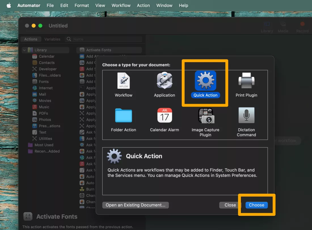Screen dimensions: 312x230
Task: Select the Workflow document type icon
Action: [124, 81]
